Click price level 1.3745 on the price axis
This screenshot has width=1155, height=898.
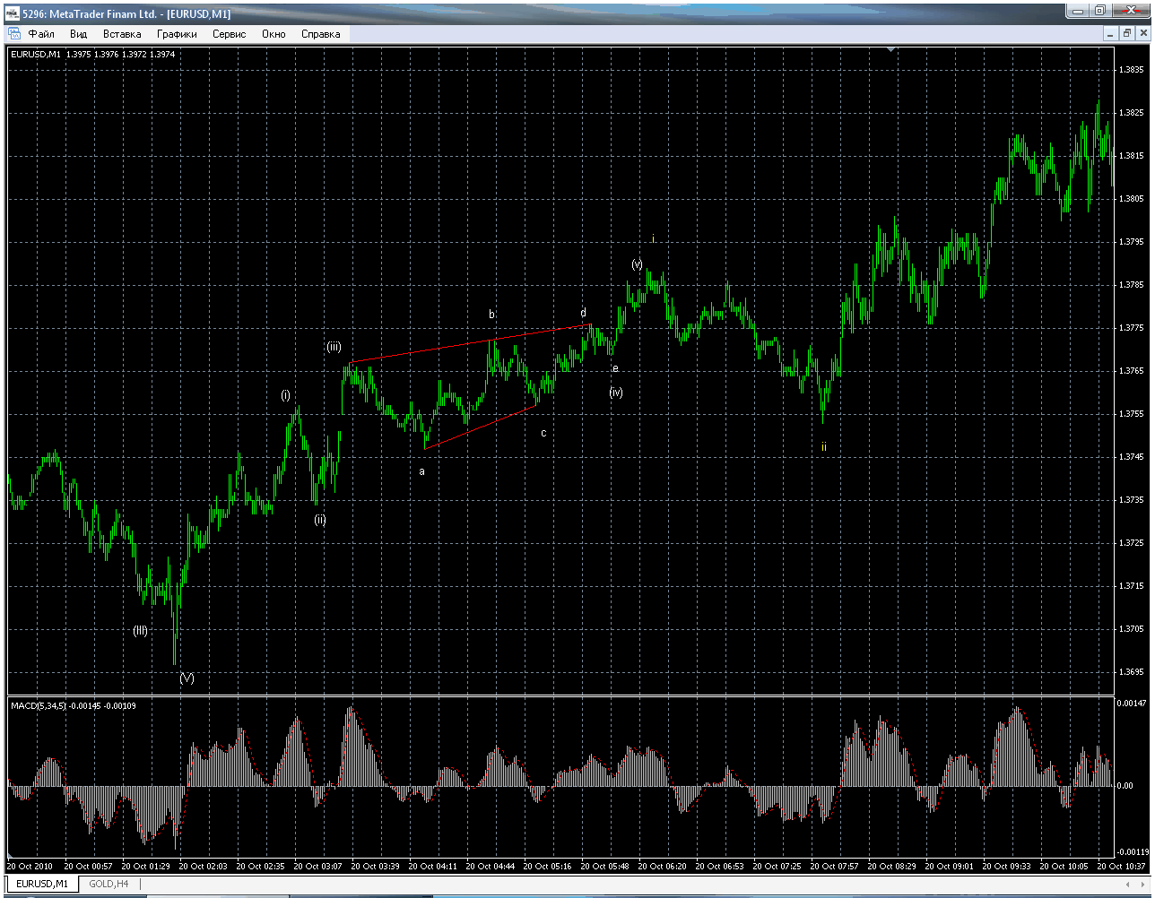click(x=1133, y=457)
